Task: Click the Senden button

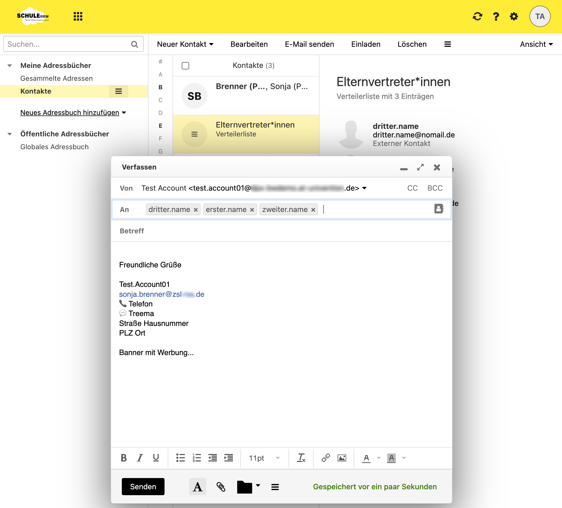Action: point(143,487)
